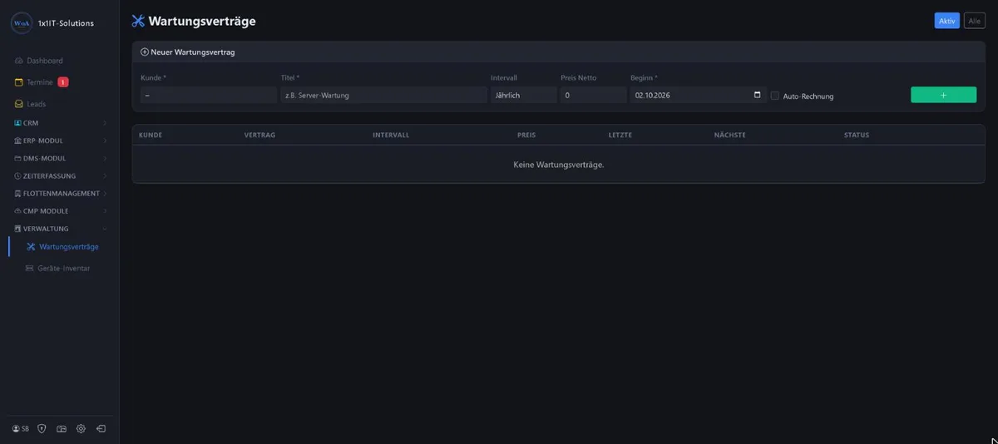Expand the DMS-MODUL group
Screen dimensions: 998x444
pyautogui.click(x=60, y=158)
